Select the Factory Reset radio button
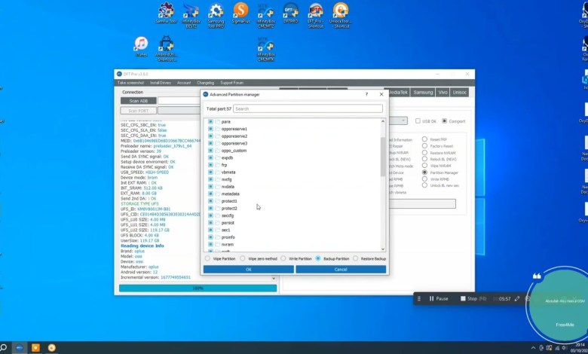Viewport: 588px width, 354px height. (x=424, y=145)
